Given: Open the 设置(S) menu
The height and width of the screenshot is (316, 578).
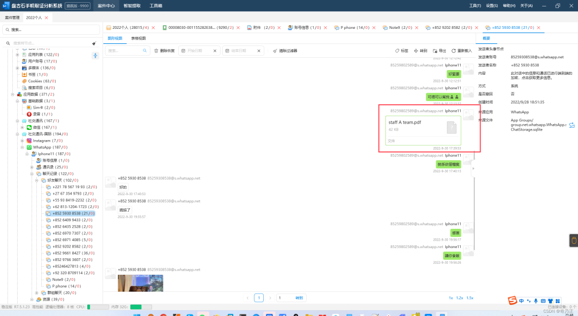Looking at the screenshot, I should pos(492,5).
